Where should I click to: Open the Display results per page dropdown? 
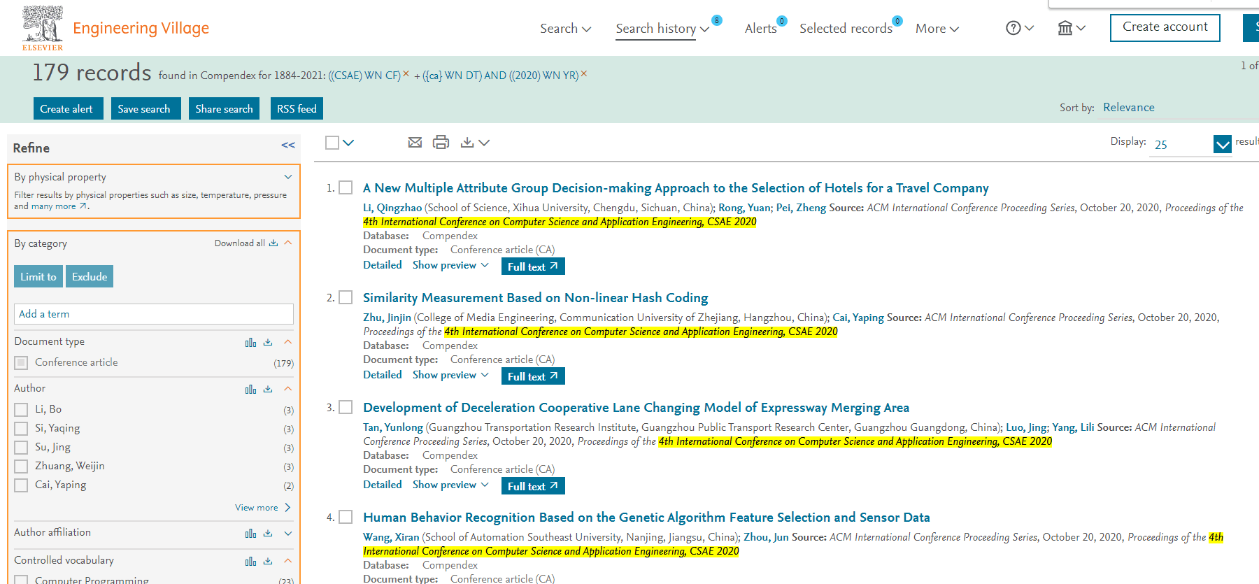tap(1222, 145)
